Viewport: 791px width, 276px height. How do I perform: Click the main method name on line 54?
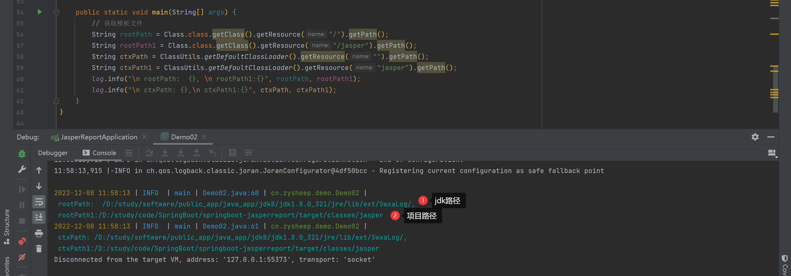160,12
